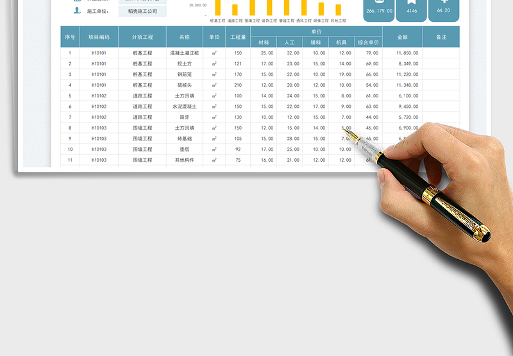Click the 水泥混凝土 cell in row 6
Screen dimensions: 513x356
click(185, 106)
